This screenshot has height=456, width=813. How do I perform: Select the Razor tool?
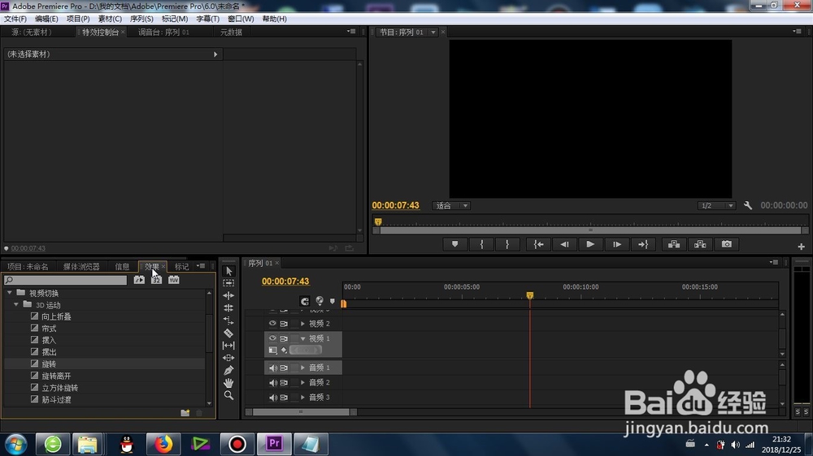pos(228,333)
